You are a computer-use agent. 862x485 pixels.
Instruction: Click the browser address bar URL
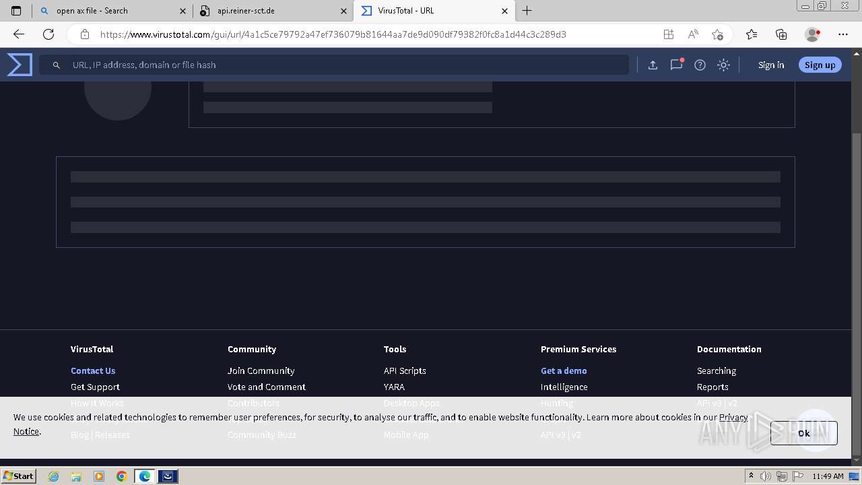click(x=333, y=34)
